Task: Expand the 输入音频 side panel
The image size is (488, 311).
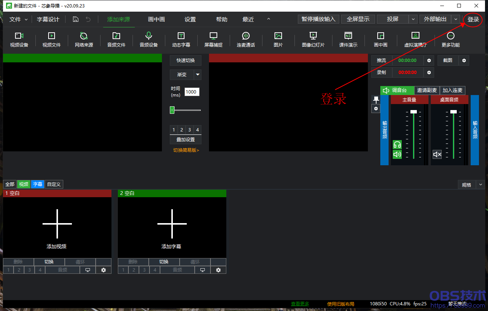Action: click(x=475, y=130)
